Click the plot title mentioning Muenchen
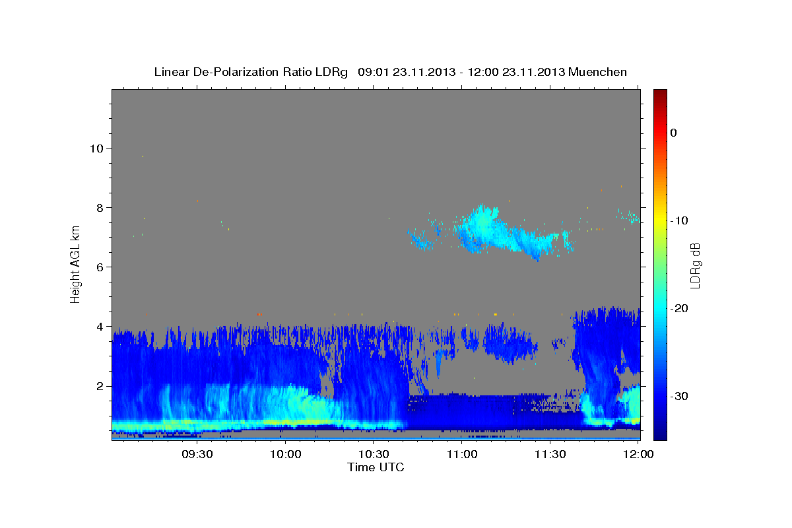Viewport: 792px width, 528px height. (x=390, y=72)
